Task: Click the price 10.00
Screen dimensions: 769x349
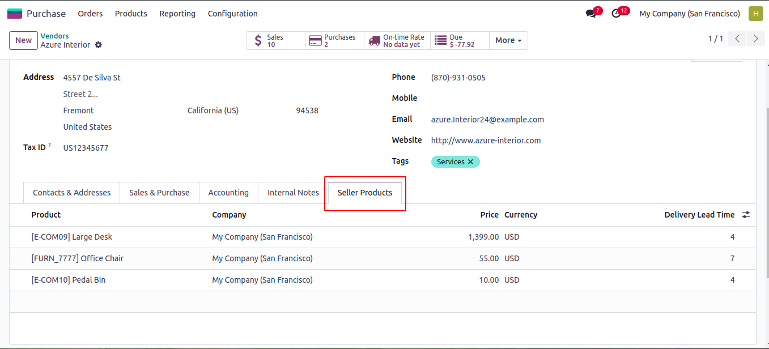Action: click(489, 280)
